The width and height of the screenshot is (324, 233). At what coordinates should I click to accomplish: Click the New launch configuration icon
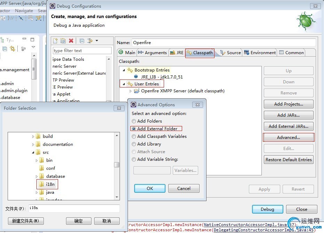[x=55, y=41]
